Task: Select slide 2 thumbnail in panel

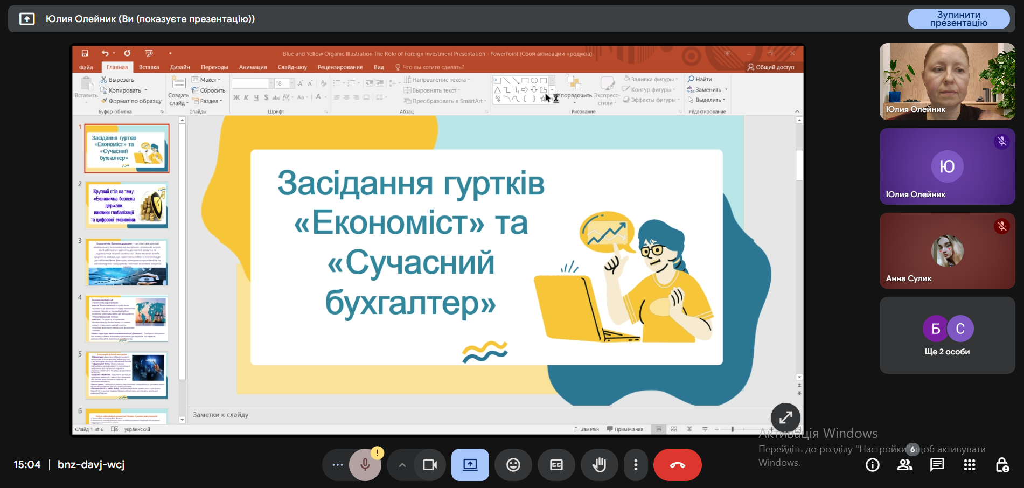Action: tap(127, 205)
